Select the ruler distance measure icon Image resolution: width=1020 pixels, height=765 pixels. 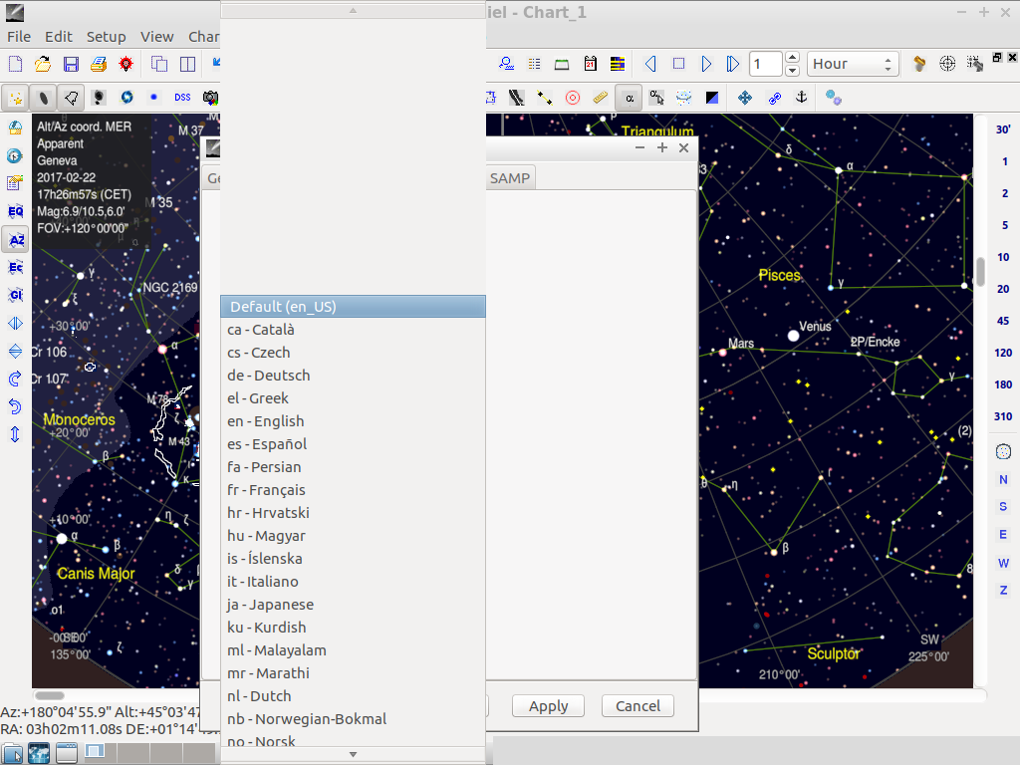[600, 98]
